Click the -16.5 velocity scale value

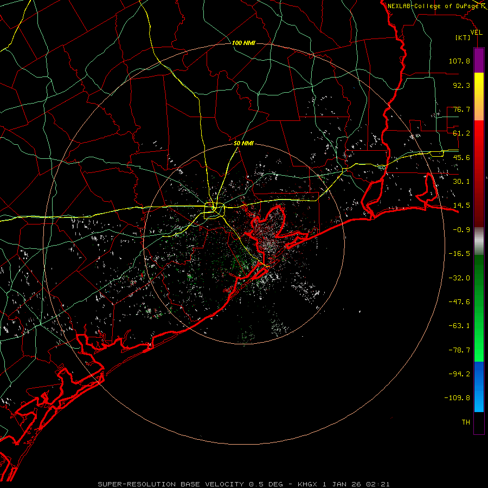point(459,254)
